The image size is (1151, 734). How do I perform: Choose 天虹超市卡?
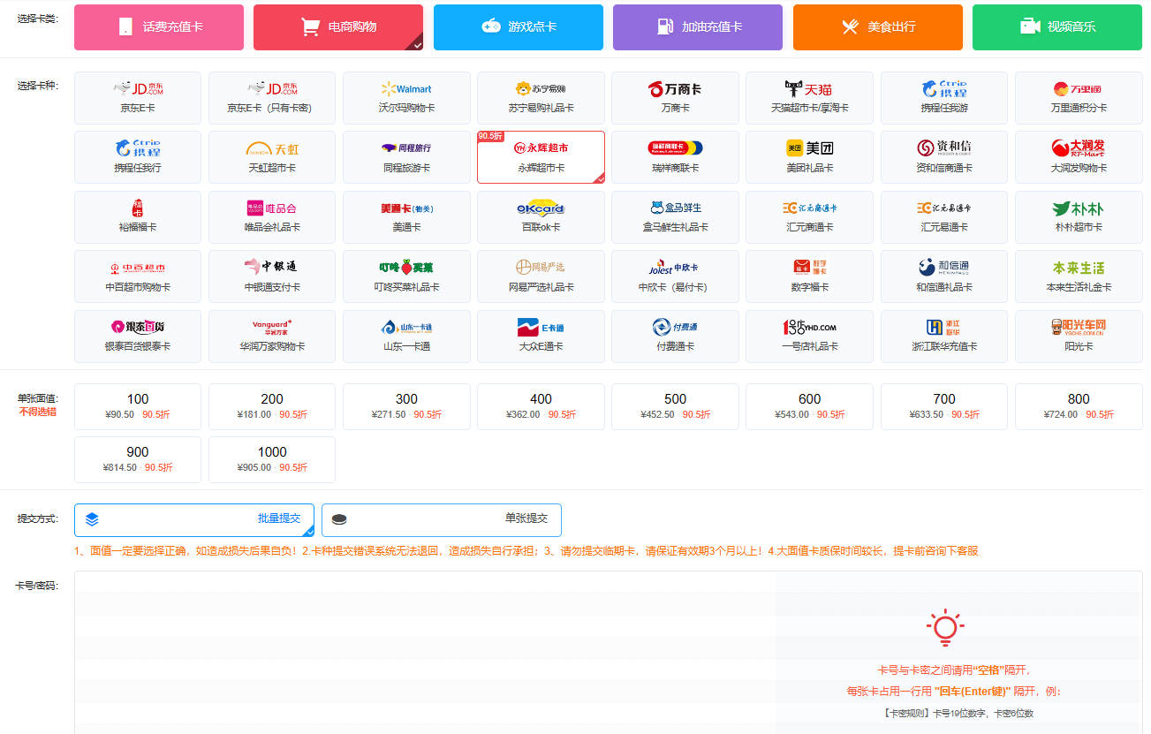tap(272, 157)
